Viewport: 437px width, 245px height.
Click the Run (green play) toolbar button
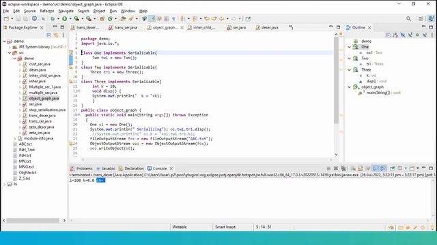click(64, 18)
